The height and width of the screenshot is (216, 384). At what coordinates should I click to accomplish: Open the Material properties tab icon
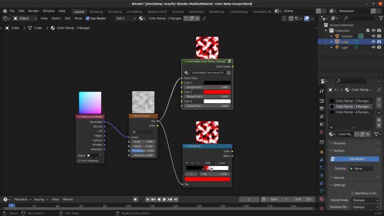pyautogui.click(x=322, y=199)
